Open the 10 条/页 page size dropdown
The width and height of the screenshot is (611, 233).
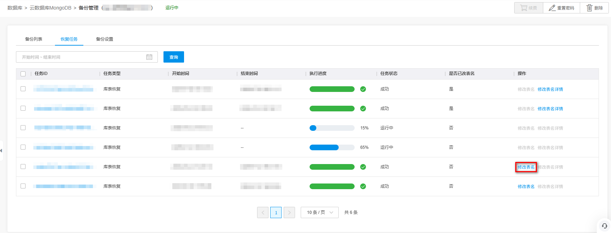point(320,212)
